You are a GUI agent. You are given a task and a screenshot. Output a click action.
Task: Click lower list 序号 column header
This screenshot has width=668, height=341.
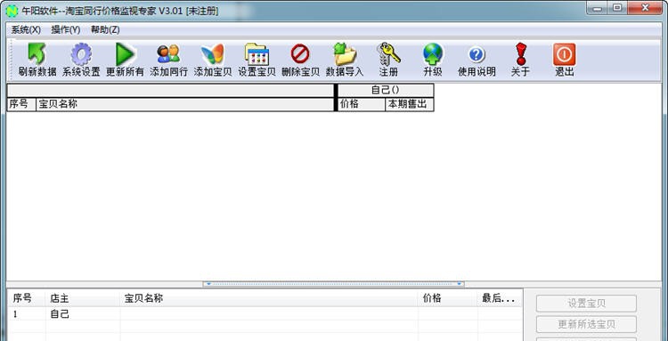click(x=27, y=298)
